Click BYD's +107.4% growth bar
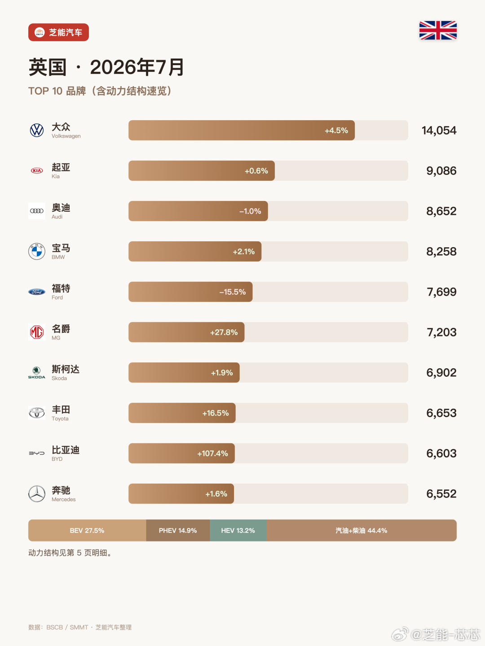485x646 pixels. click(x=181, y=453)
